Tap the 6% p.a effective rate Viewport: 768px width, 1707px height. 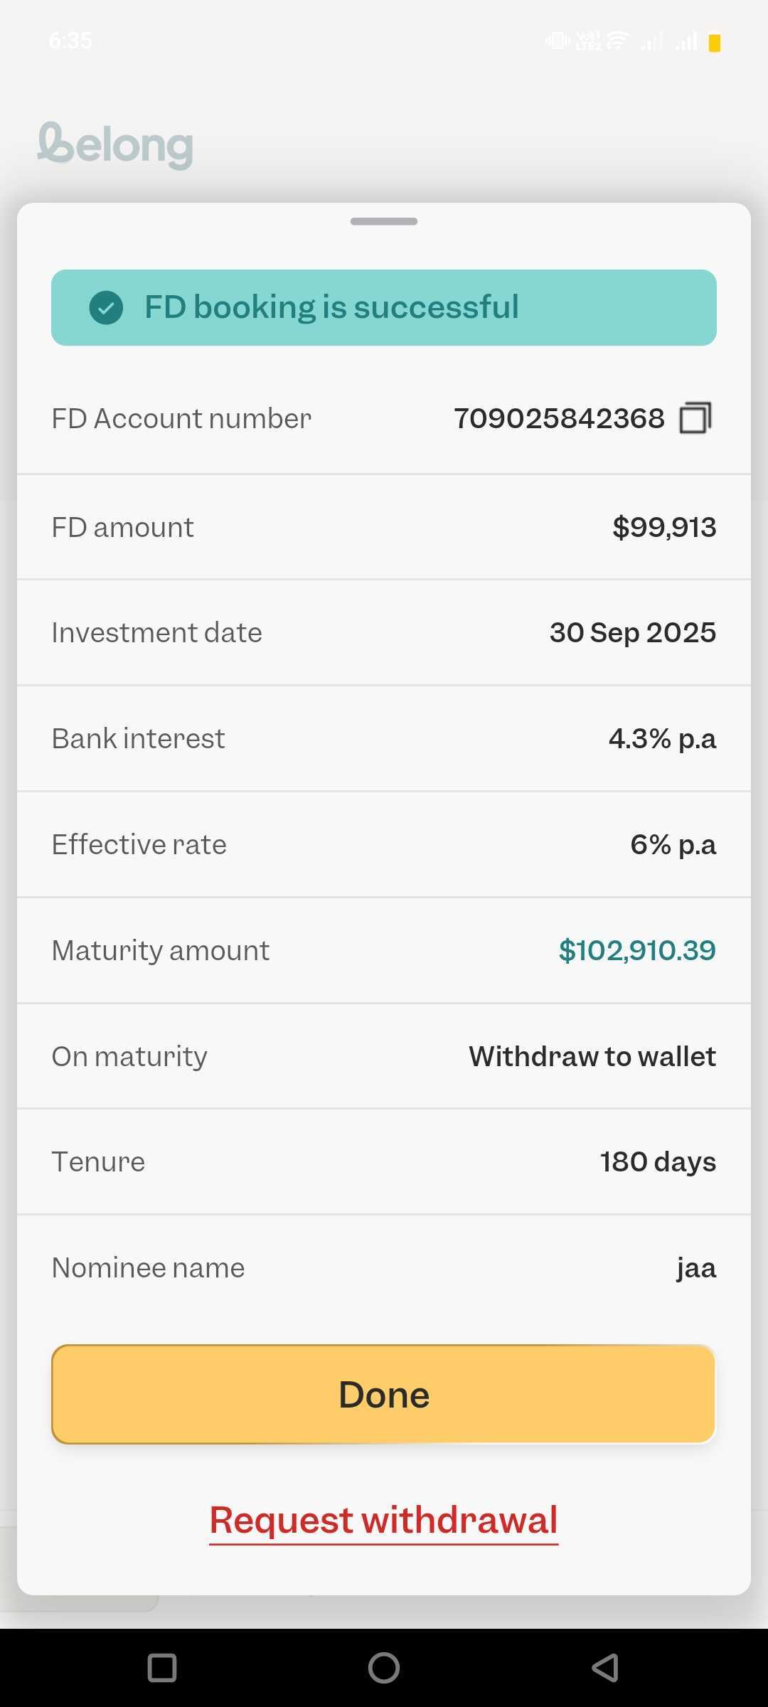point(673,844)
